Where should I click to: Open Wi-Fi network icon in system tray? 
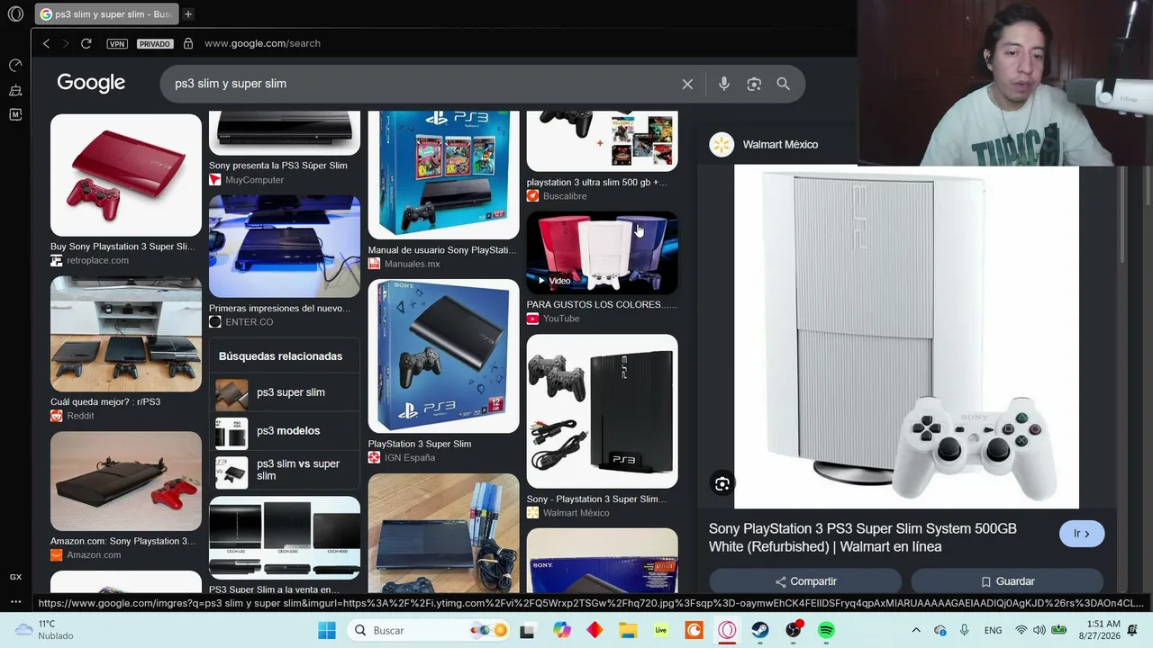coord(1021,630)
